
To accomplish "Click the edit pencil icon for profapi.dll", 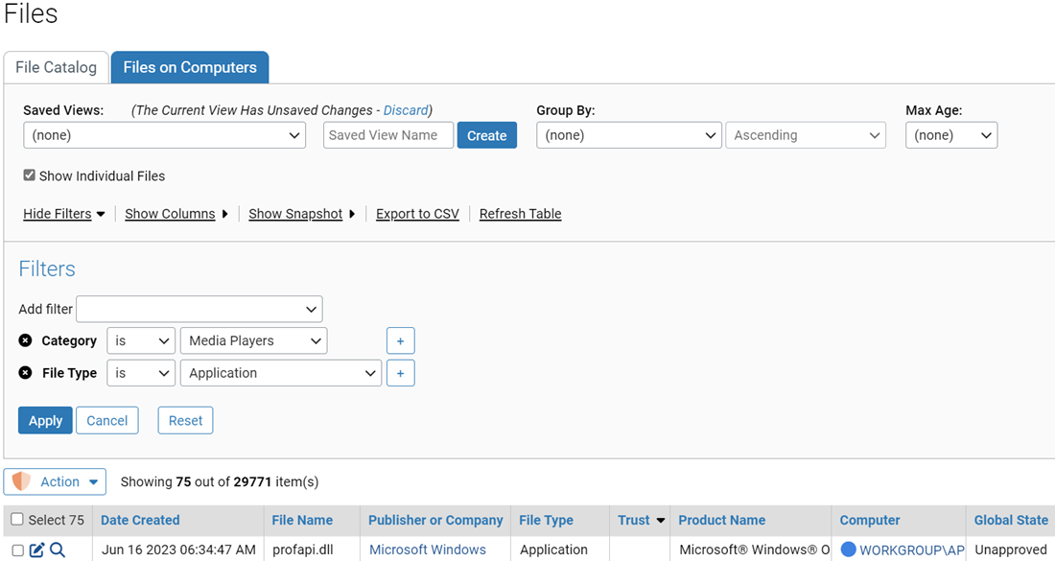I will coord(37,549).
